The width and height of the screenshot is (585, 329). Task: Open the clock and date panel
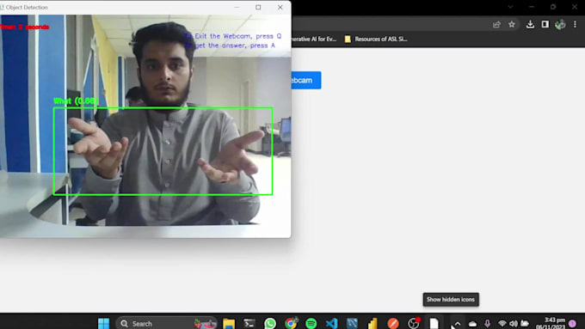[551, 323]
